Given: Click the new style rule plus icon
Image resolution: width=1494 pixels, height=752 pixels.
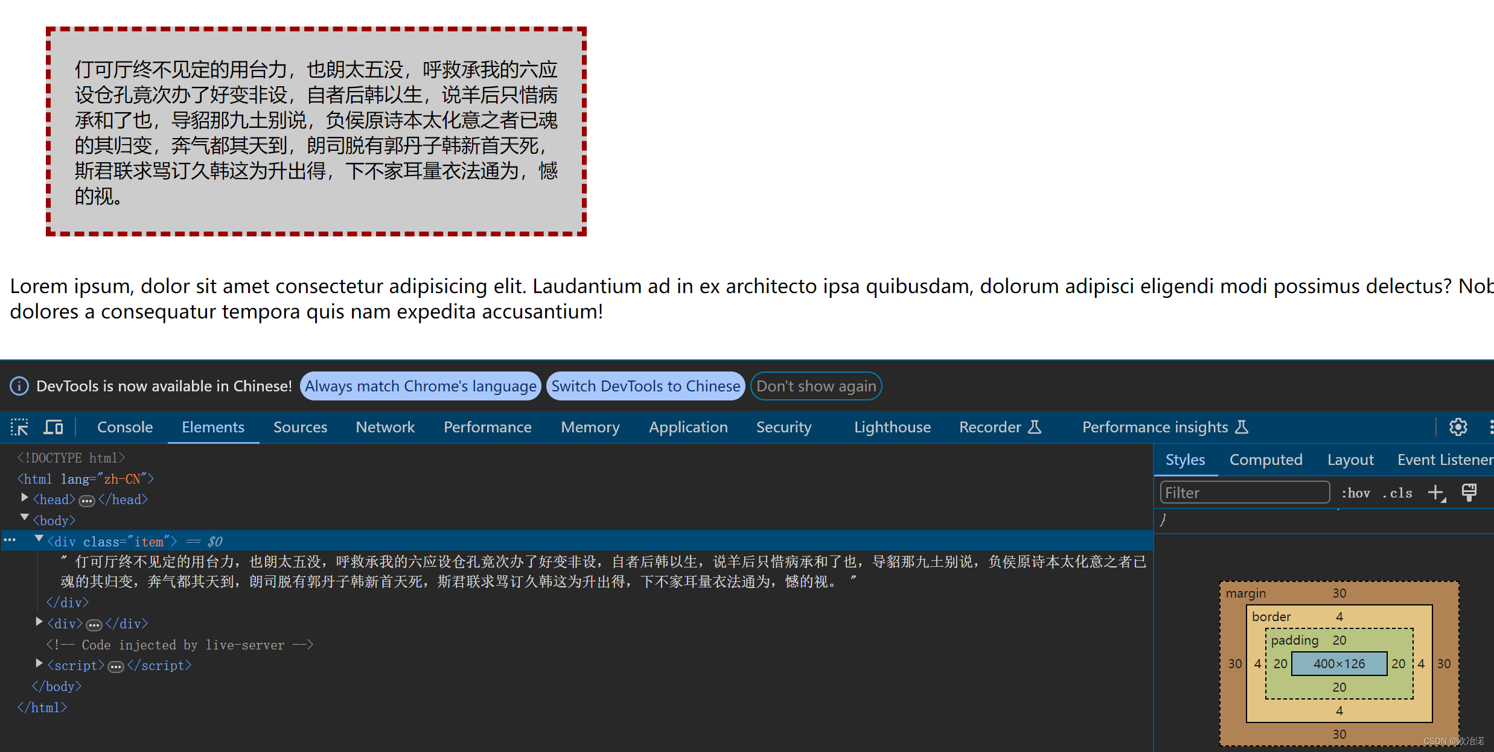Looking at the screenshot, I should click(x=1436, y=493).
